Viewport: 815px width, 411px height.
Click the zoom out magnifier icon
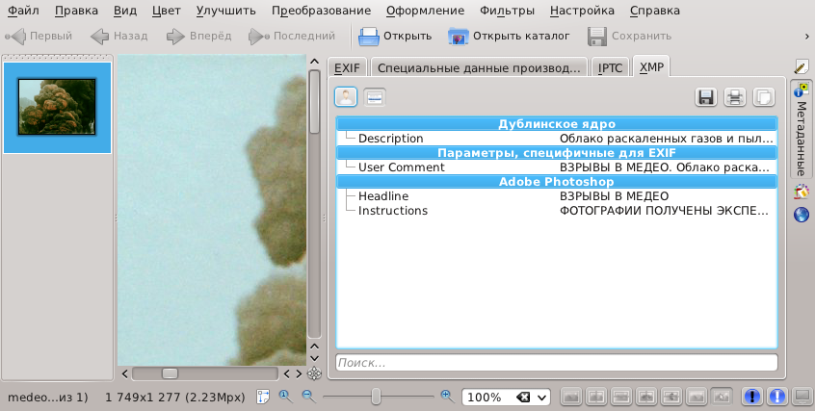(308, 397)
